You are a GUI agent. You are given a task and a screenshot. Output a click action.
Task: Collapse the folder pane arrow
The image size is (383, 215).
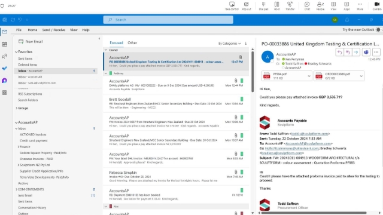99,38
